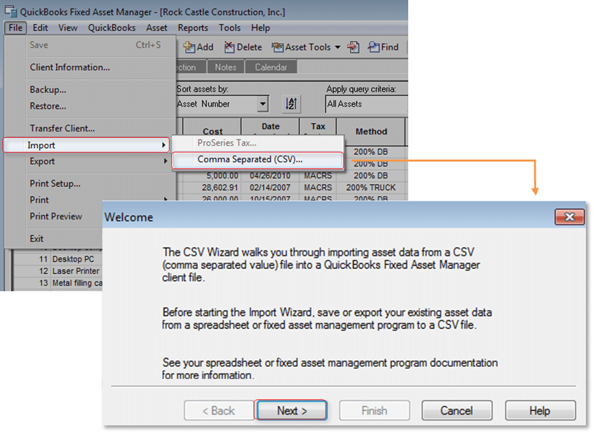Open the Tools menu

pos(229,28)
